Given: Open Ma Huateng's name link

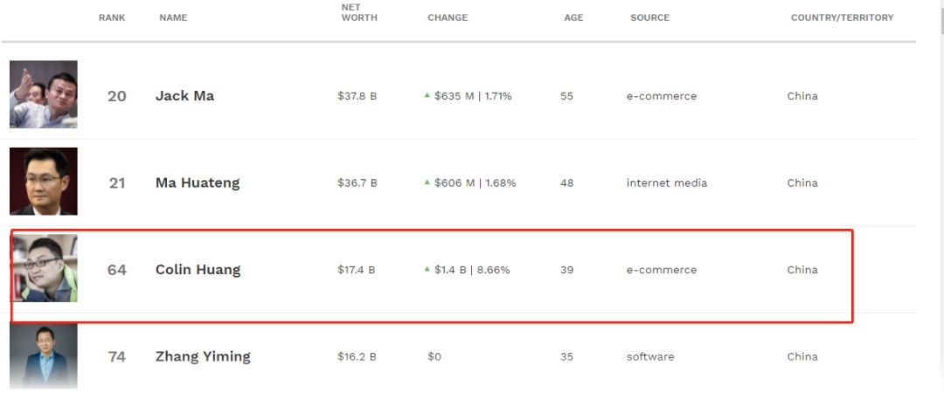Looking at the screenshot, I should point(198,183).
